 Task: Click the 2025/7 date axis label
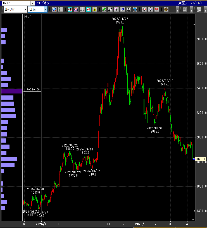[x=41, y=224]
